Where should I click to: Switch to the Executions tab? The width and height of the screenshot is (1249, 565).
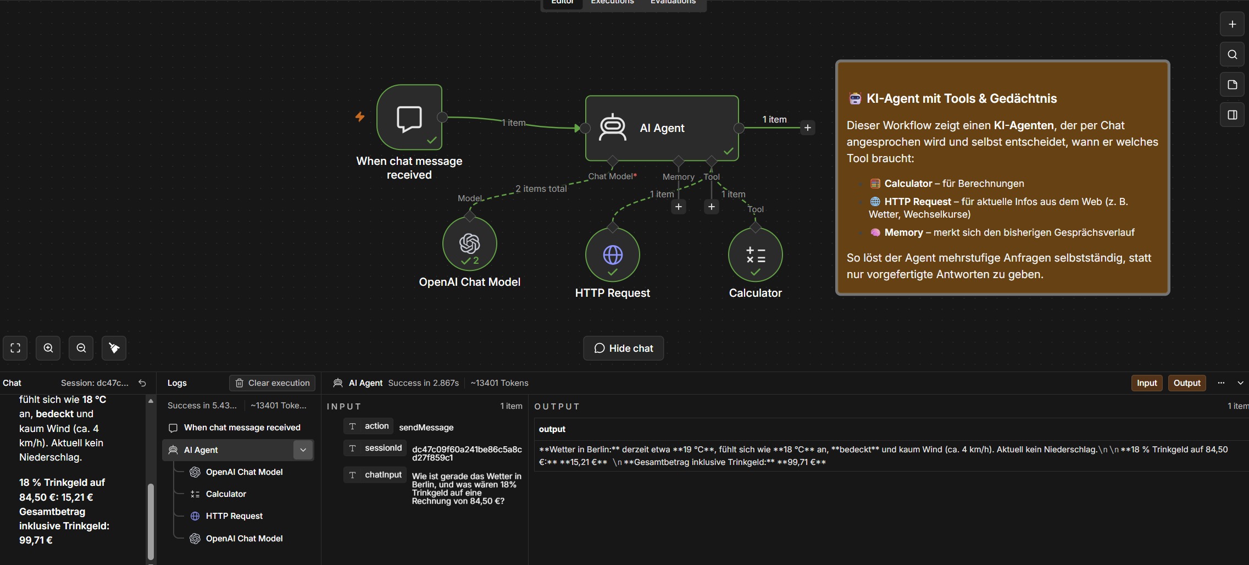[612, 2]
